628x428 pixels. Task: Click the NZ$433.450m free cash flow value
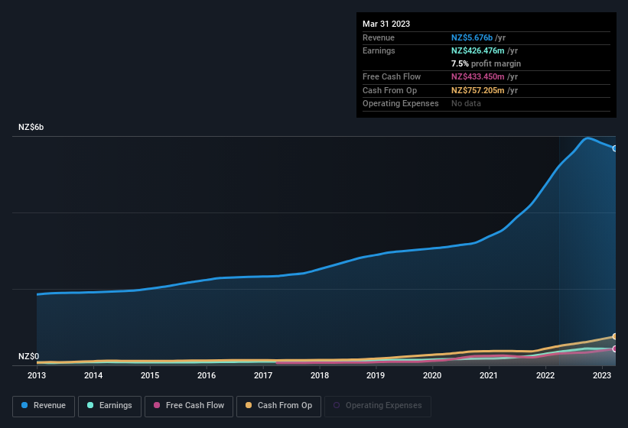(478, 76)
